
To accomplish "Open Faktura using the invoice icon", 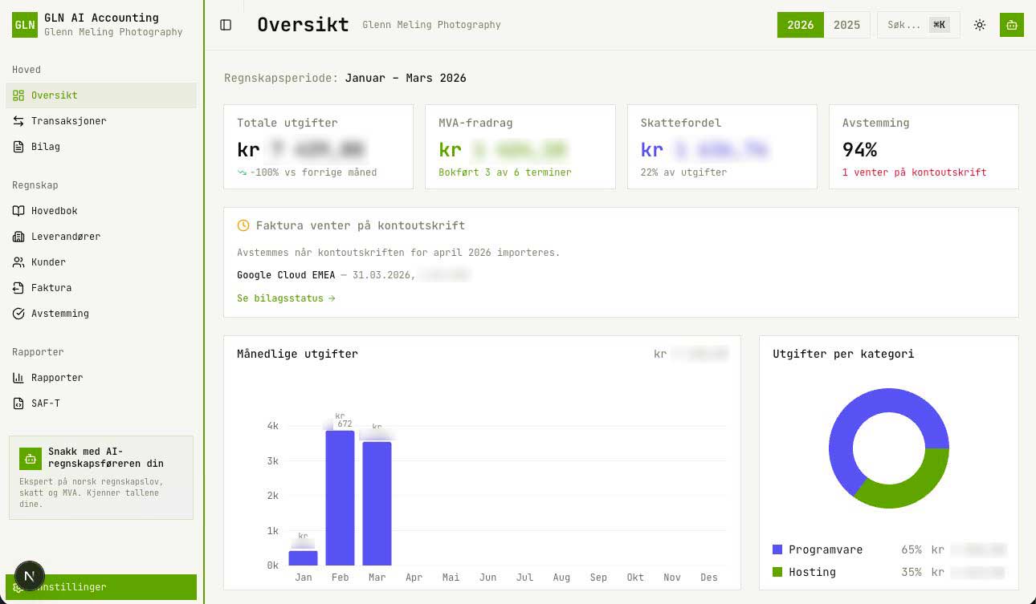I will pyautogui.click(x=18, y=287).
